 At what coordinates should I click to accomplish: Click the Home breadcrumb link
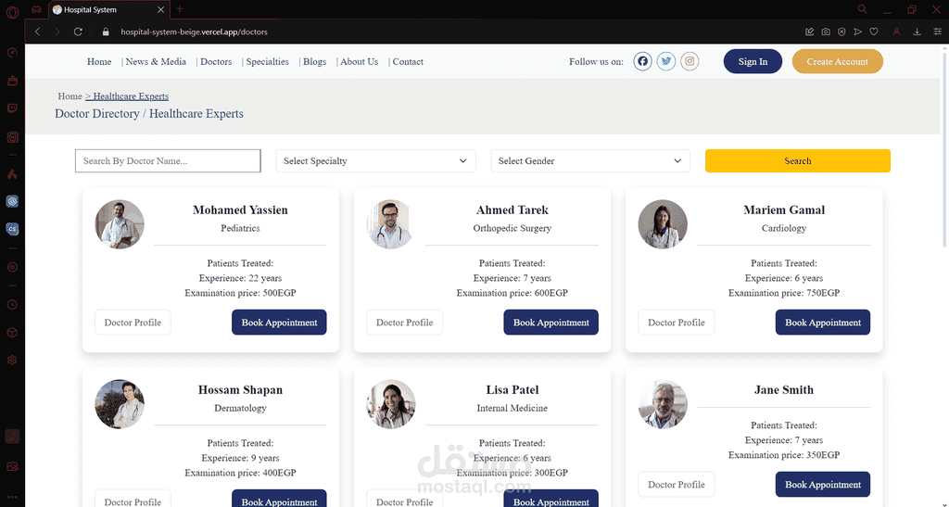click(x=70, y=96)
